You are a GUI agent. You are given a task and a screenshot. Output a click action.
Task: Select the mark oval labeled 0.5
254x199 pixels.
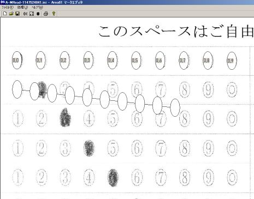136,61
